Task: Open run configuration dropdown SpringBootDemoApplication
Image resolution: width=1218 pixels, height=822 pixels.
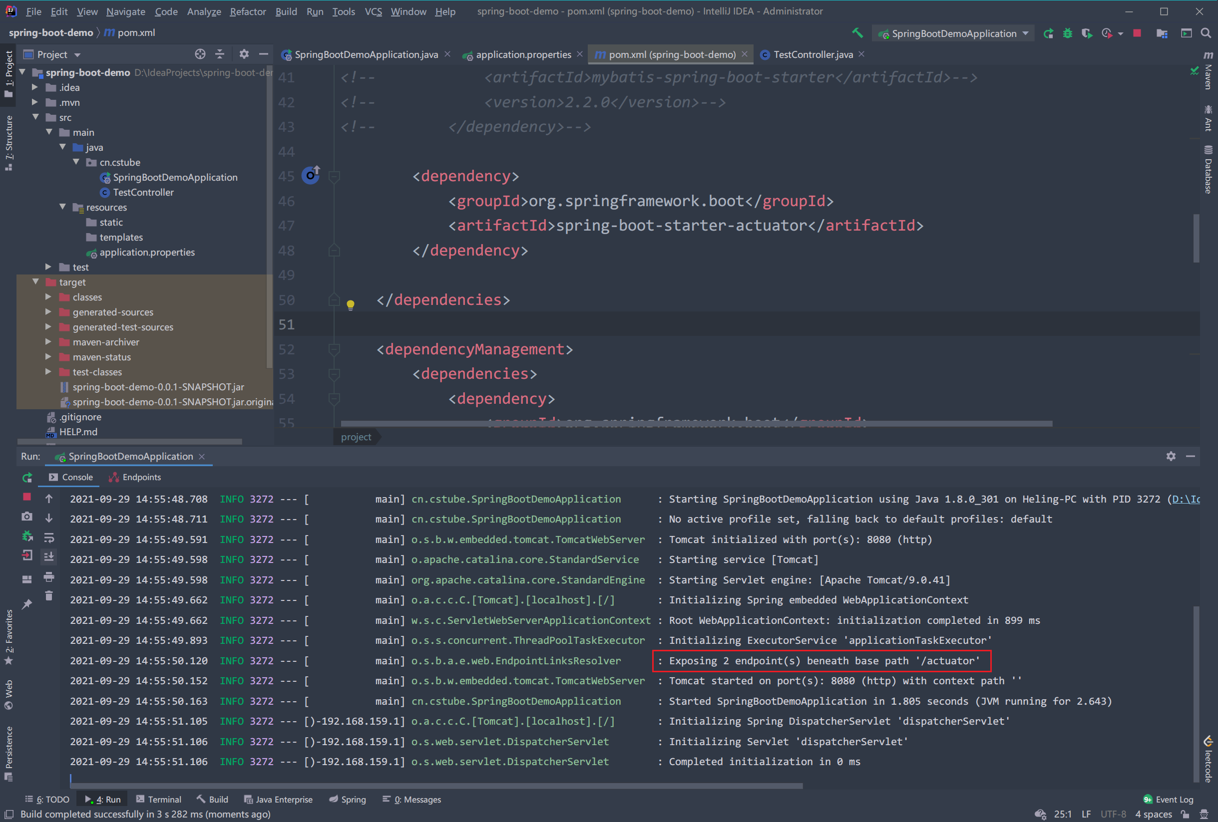Action: point(953,33)
